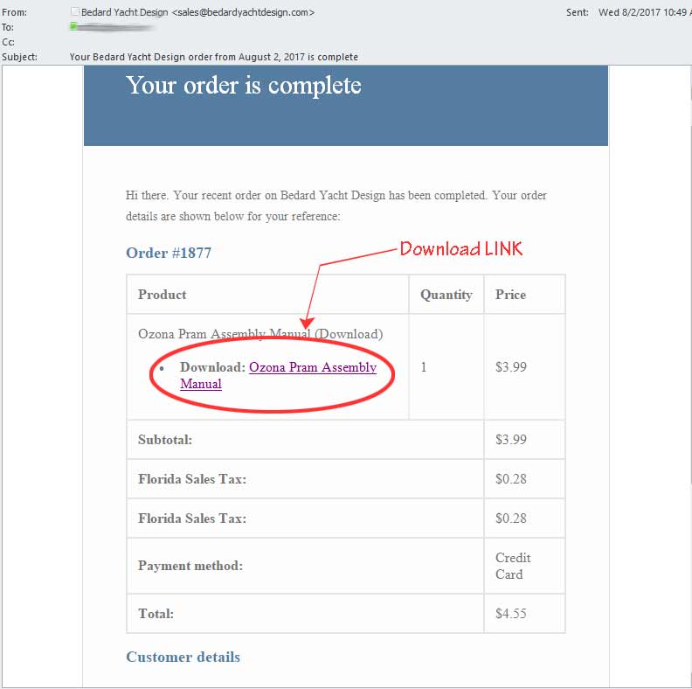The height and width of the screenshot is (689, 692).
Task: Click the quantity value 1
Action: [x=423, y=367]
